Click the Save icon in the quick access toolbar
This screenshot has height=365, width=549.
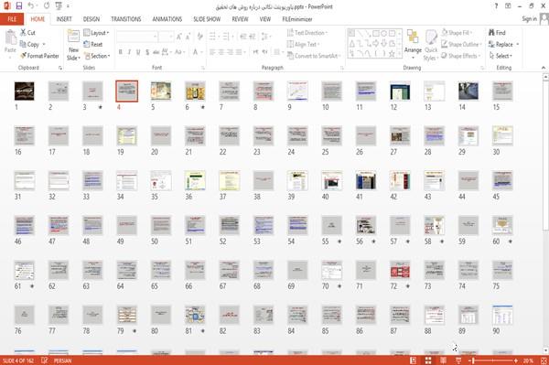[x=19, y=5]
